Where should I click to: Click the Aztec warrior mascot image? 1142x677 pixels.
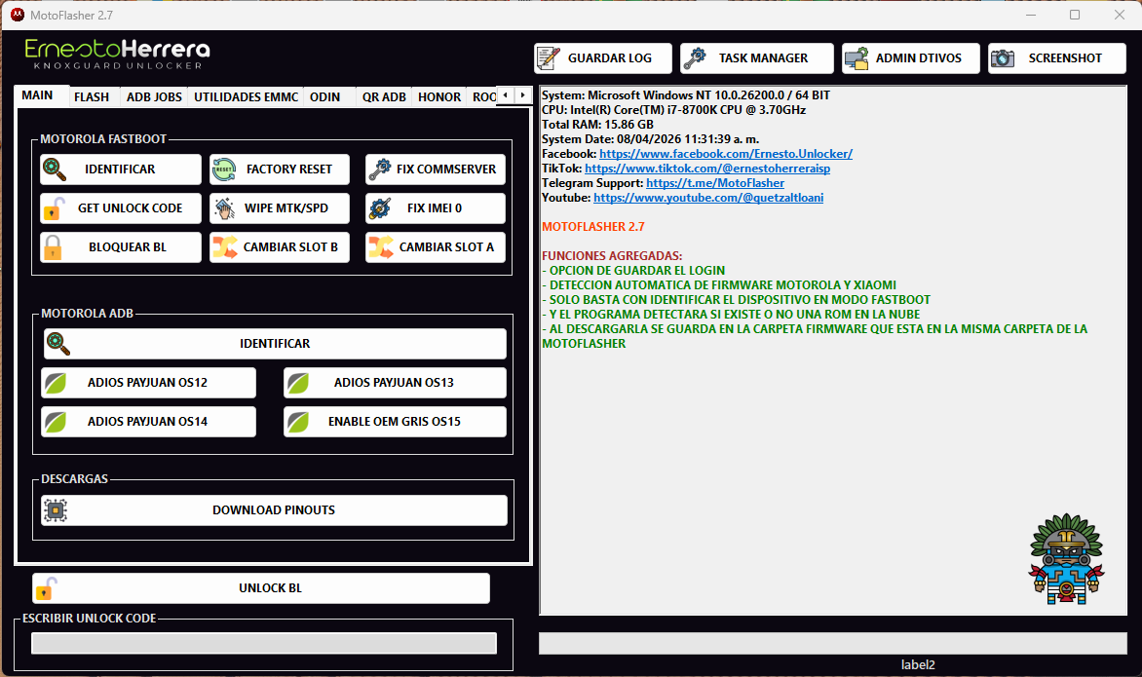pyautogui.click(x=1066, y=559)
